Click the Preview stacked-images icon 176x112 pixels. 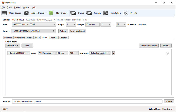pos(89,13)
